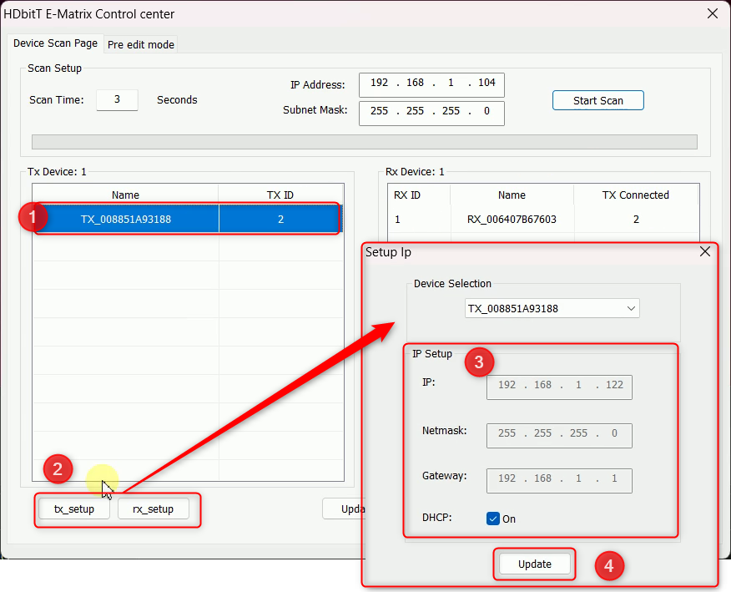
Task: Click the scan progress bar
Action: pyautogui.click(x=364, y=142)
